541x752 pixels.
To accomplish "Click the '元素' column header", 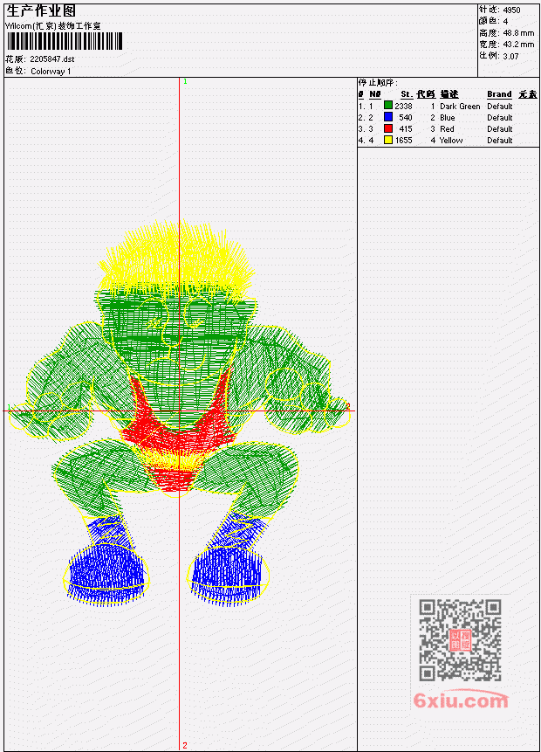I will [x=528, y=94].
